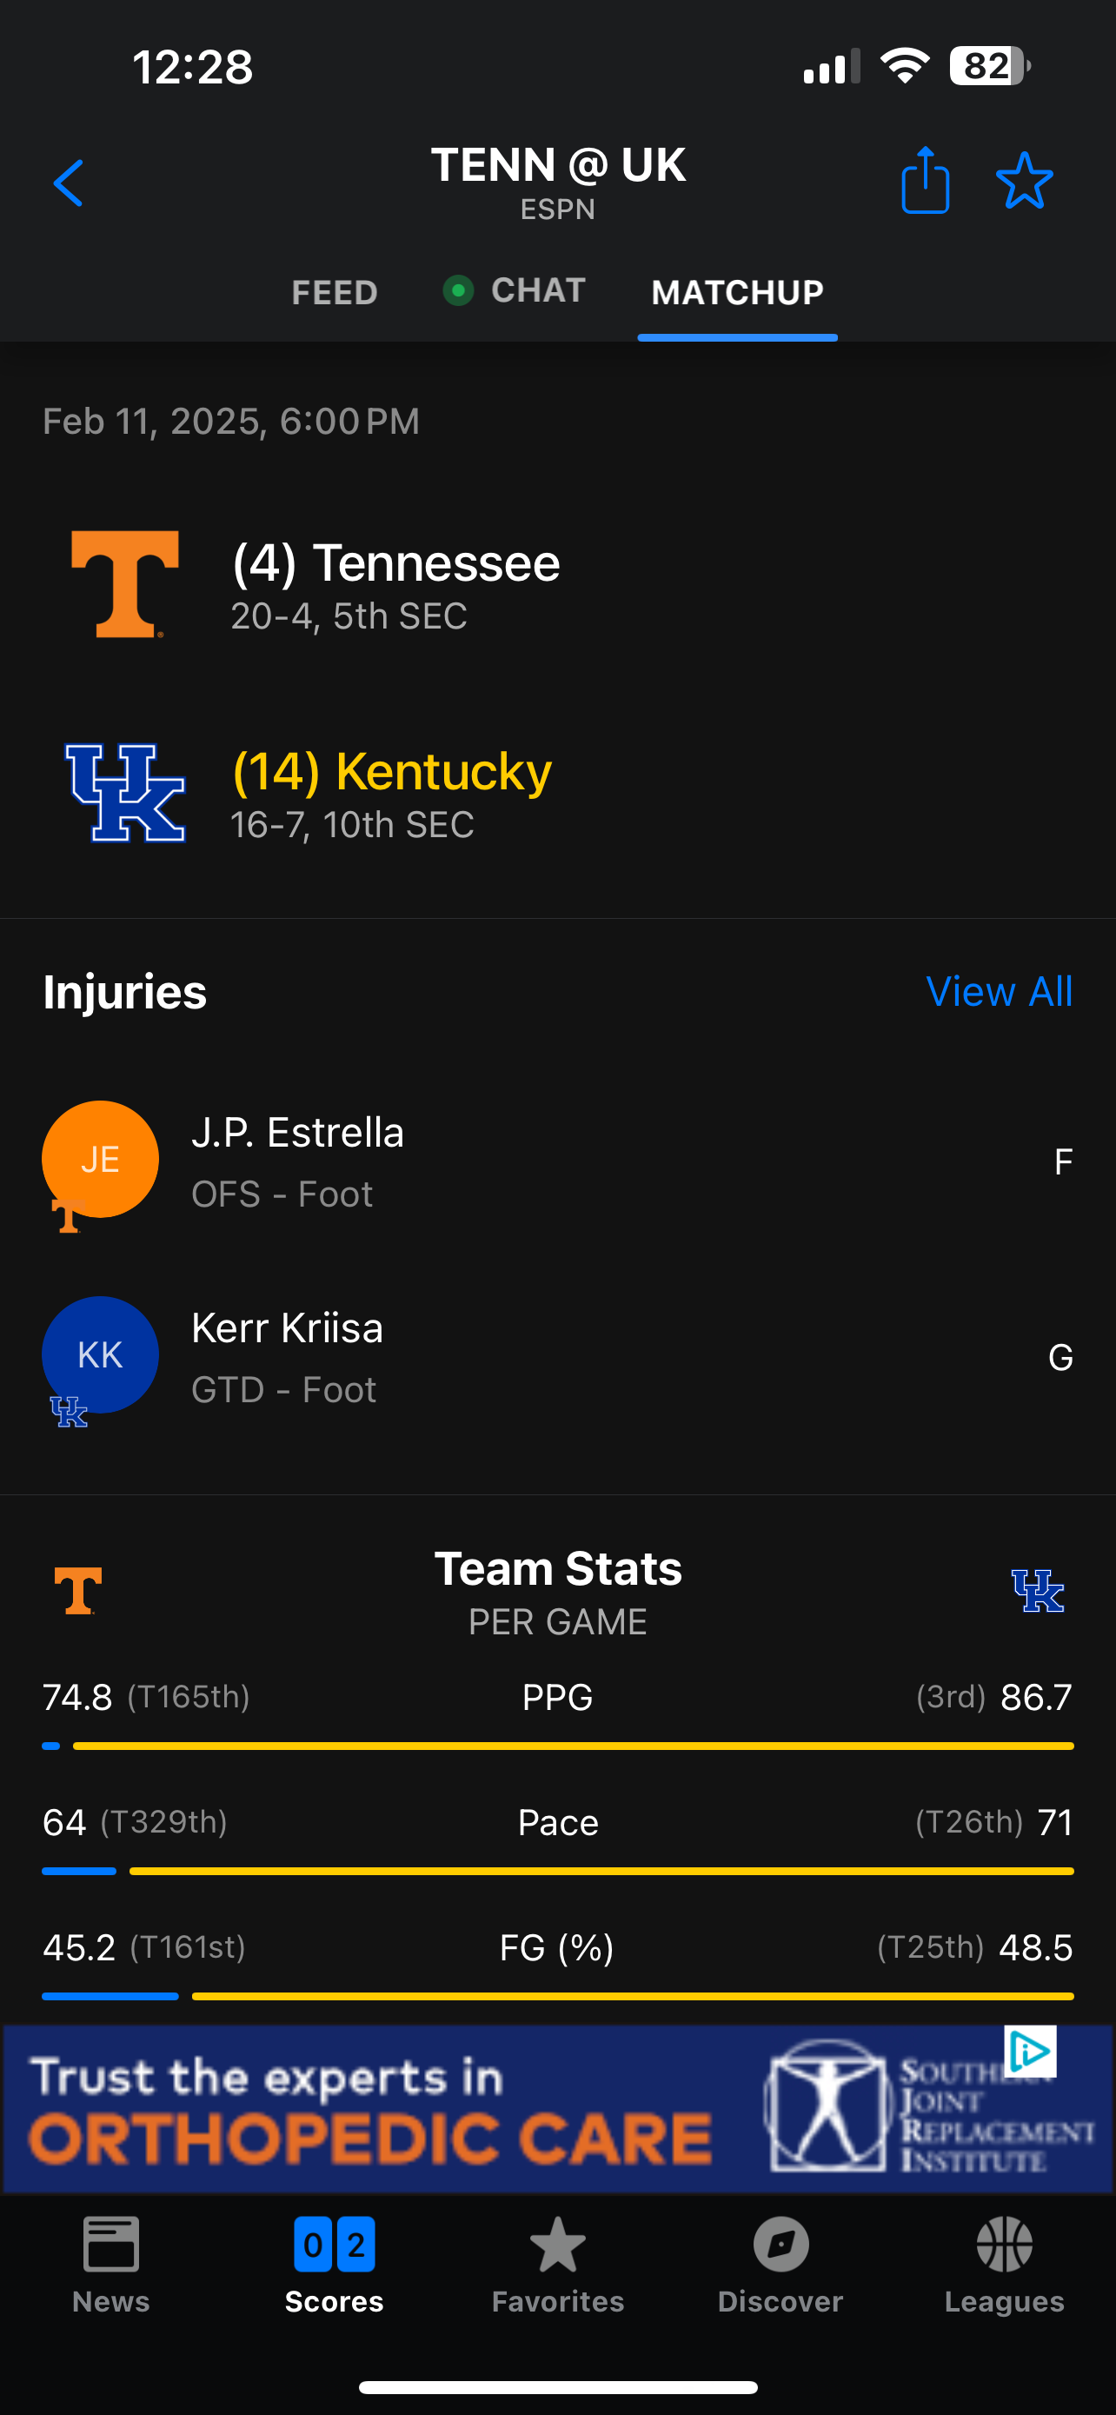Select the MATCHUP tab
This screenshot has height=2415, width=1116.
click(x=737, y=292)
